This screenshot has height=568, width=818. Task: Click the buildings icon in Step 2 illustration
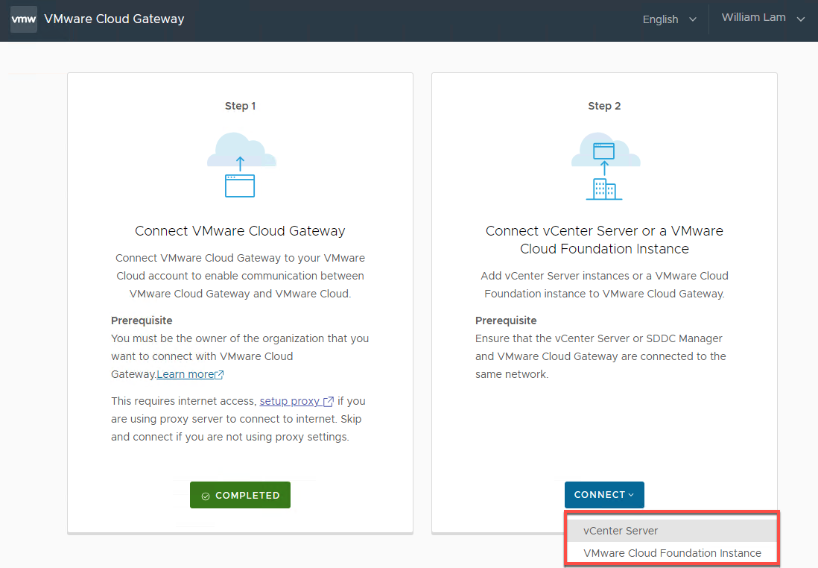(x=604, y=189)
